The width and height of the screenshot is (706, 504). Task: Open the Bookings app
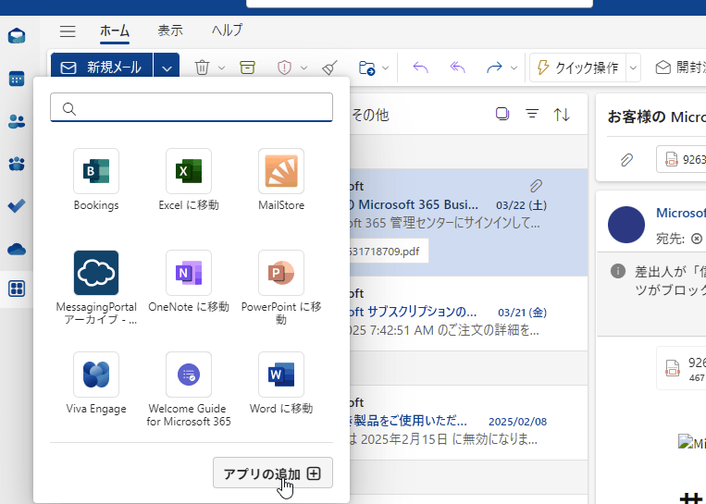[96, 172]
